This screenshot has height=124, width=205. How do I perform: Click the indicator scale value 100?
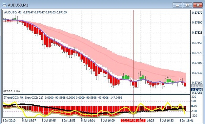(x=194, y=101)
